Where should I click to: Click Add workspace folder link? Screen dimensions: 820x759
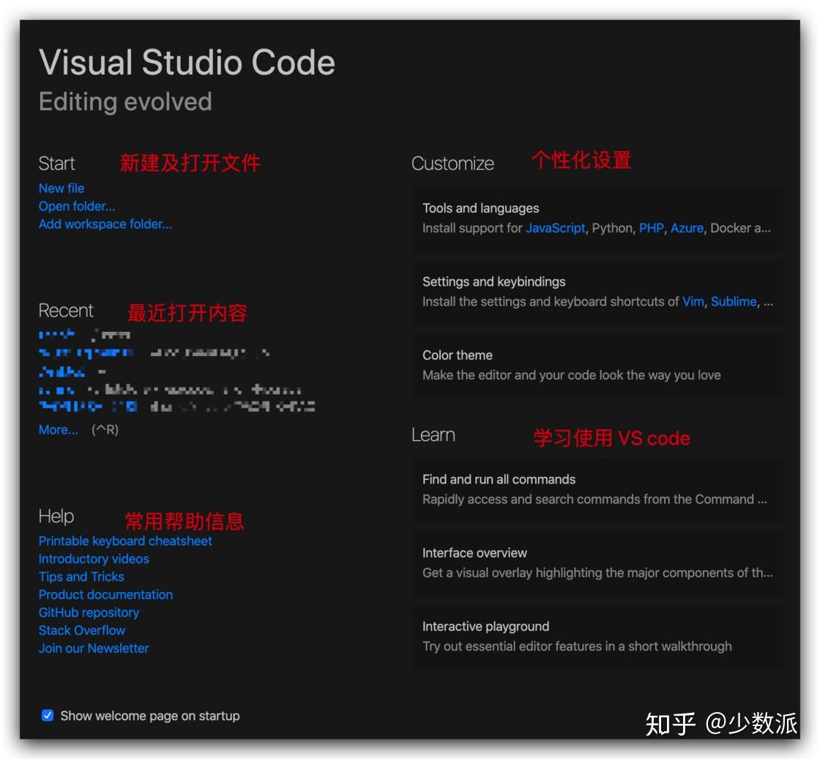click(x=105, y=224)
